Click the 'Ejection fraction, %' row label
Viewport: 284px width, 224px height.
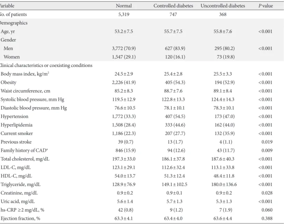tap(20, 219)
